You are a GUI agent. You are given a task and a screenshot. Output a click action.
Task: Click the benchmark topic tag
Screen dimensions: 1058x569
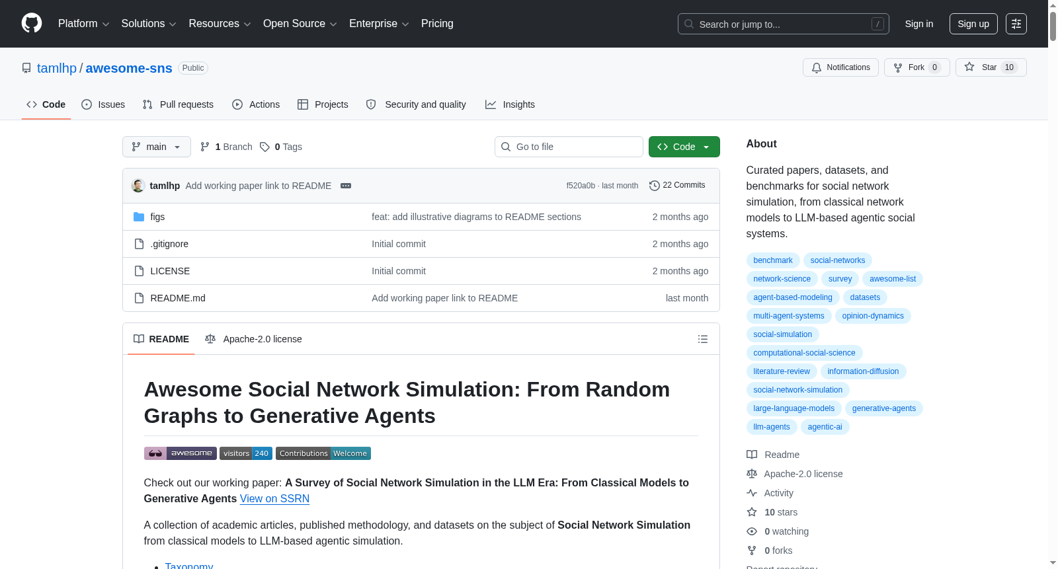click(773, 260)
